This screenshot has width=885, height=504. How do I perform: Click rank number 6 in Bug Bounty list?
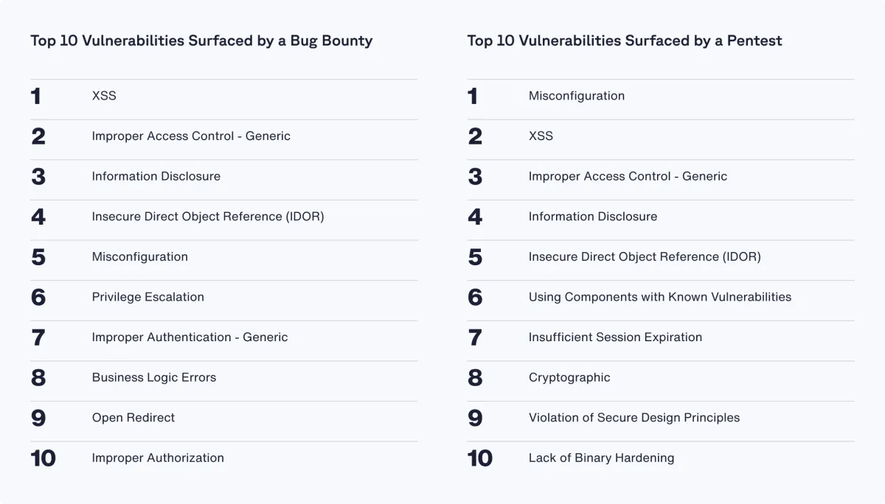pyautogui.click(x=38, y=297)
